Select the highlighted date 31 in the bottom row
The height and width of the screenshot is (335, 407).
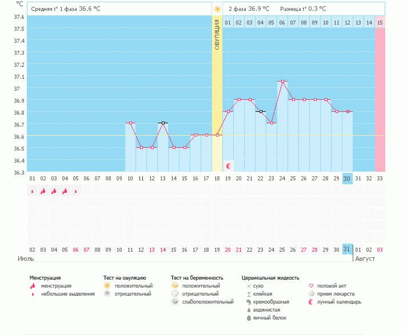pos(347,249)
